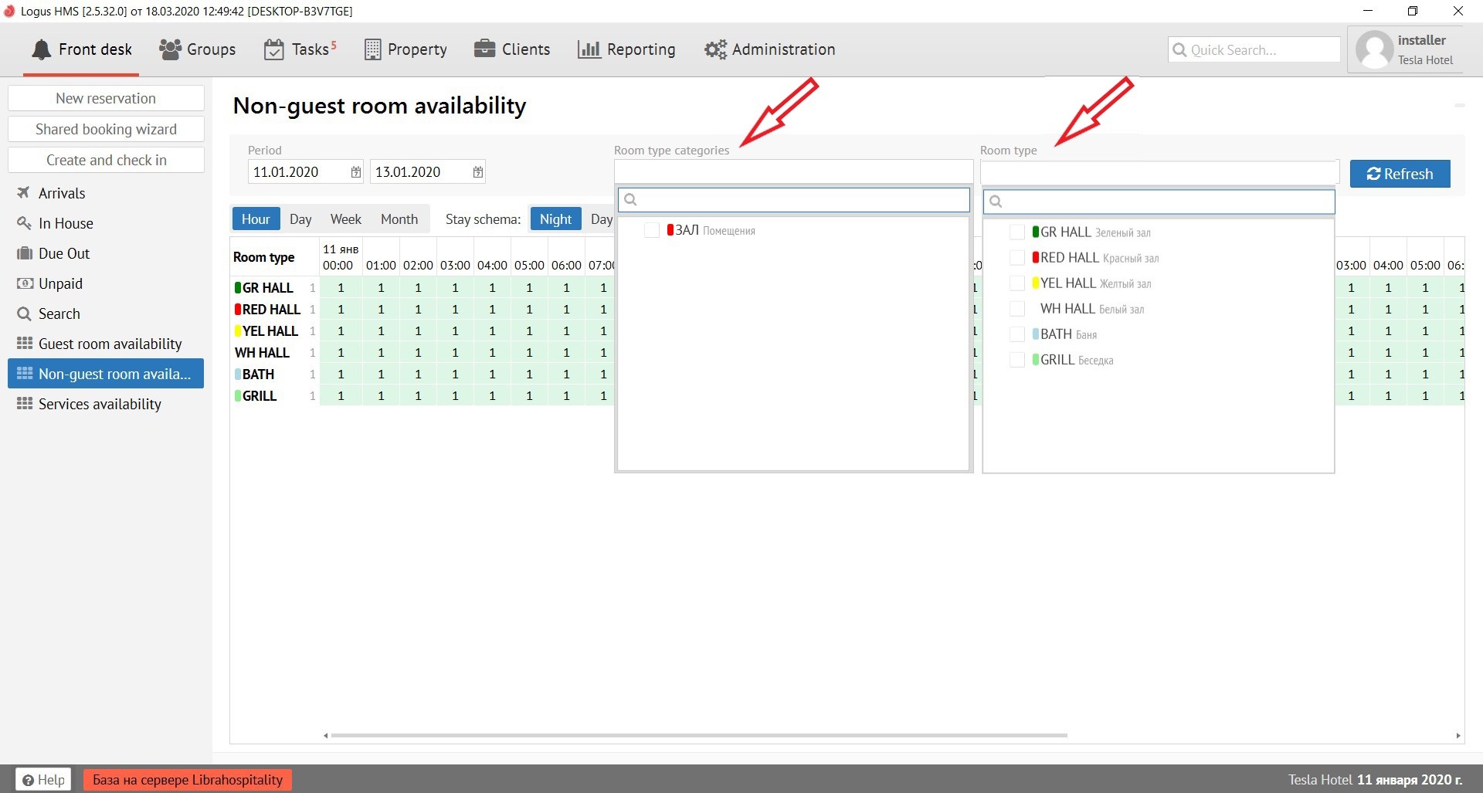Click the Clients briefcase icon
1483x793 pixels.
point(484,49)
